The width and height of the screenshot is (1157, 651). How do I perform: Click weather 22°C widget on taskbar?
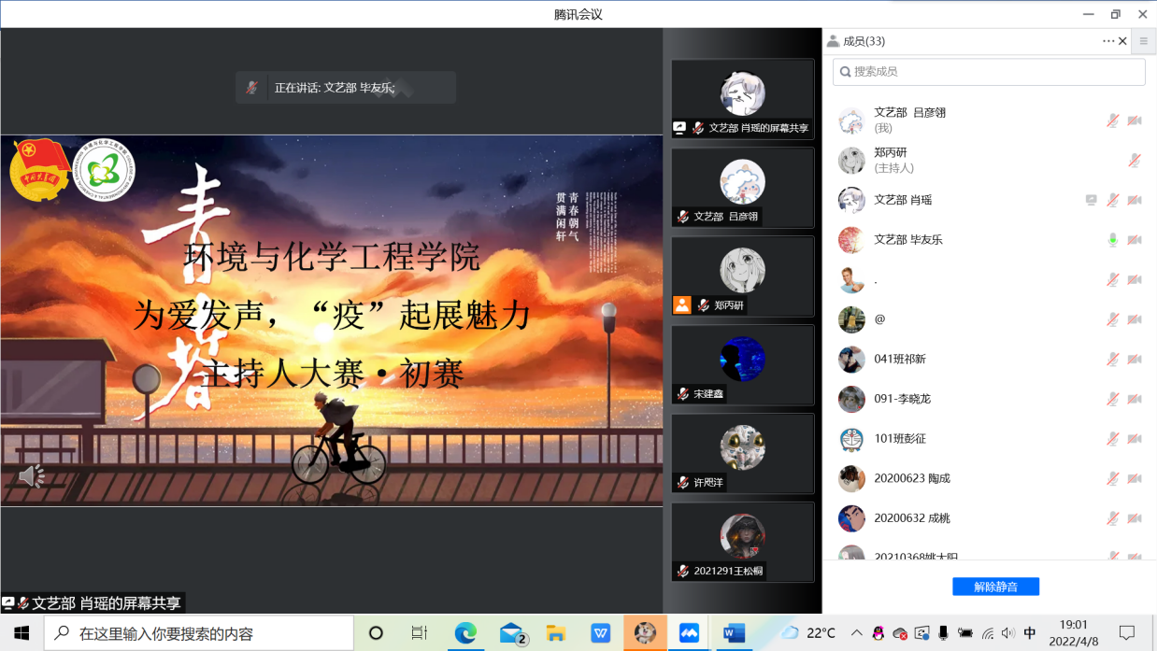tap(809, 633)
